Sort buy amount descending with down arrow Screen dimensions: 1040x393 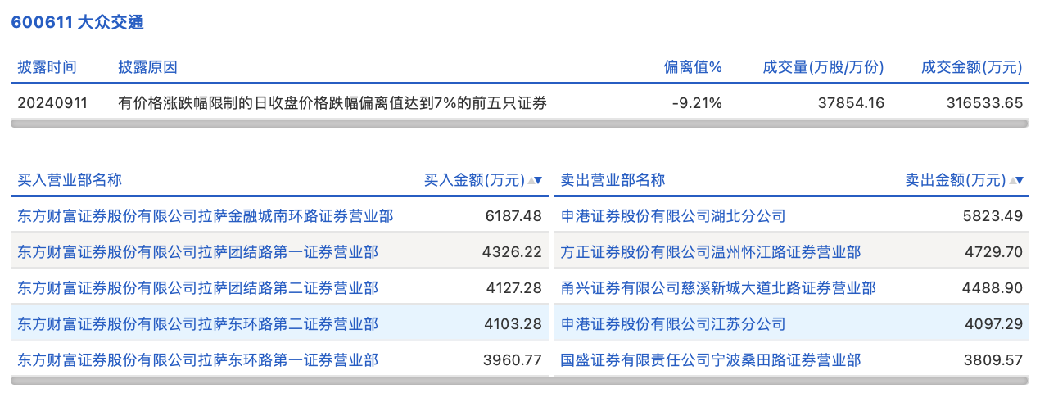point(539,181)
